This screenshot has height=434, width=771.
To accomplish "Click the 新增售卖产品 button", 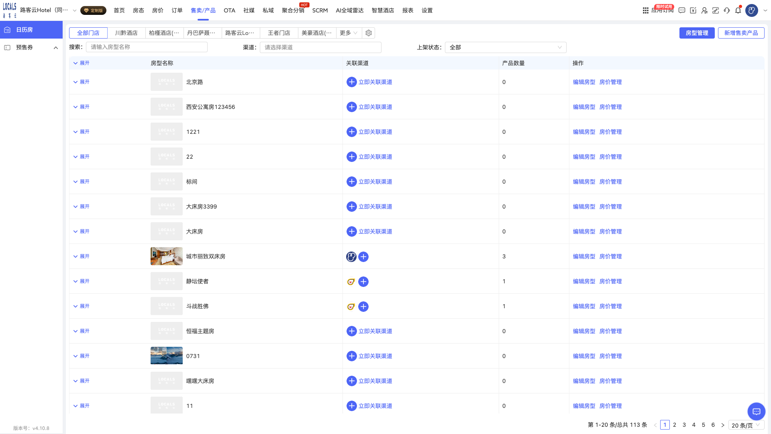I will click(x=741, y=33).
